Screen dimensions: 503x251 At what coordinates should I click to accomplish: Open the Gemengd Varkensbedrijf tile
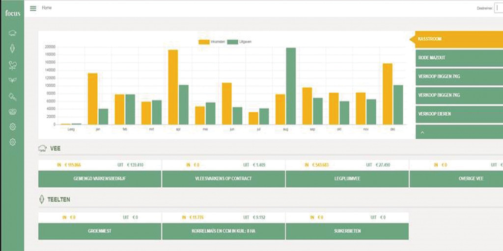[100, 178]
